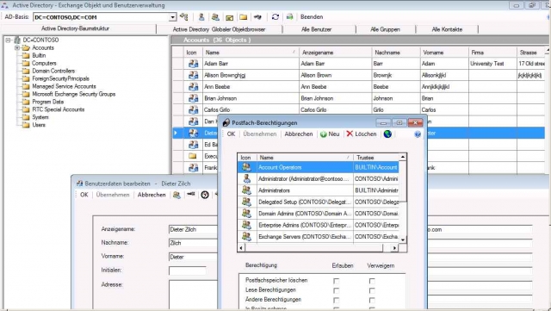Click the icon of Enterprise Admins trustee row
The height and width of the screenshot is (311, 551).
point(247,225)
